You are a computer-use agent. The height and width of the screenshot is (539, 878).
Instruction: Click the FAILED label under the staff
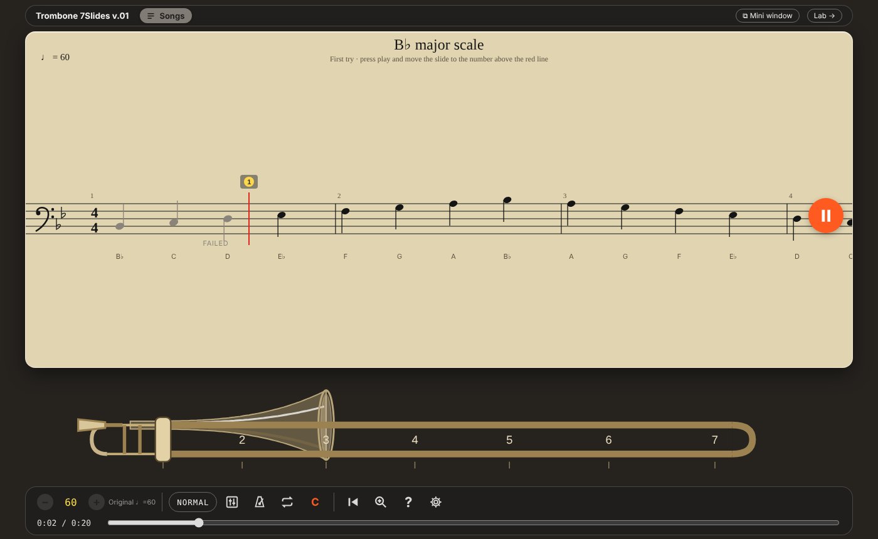(x=216, y=243)
